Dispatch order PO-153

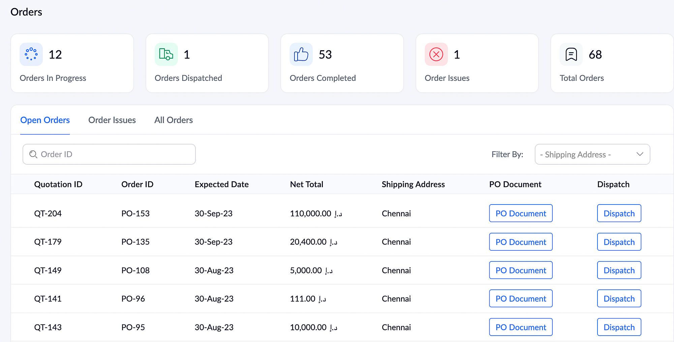pos(619,213)
